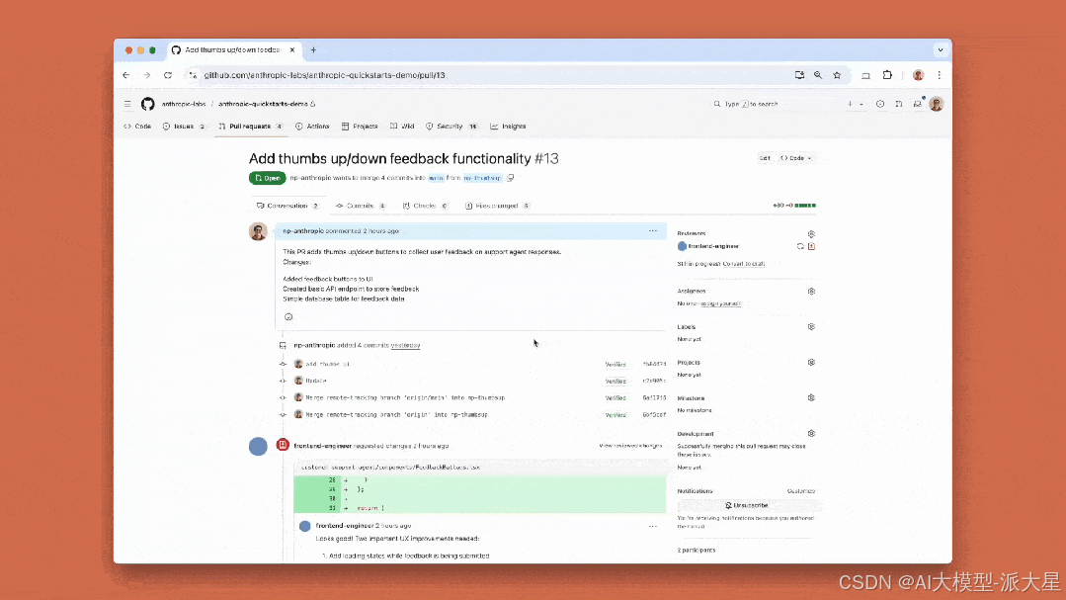Select the Conversation tab of the PR
This screenshot has width=1066, height=600.
(287, 206)
